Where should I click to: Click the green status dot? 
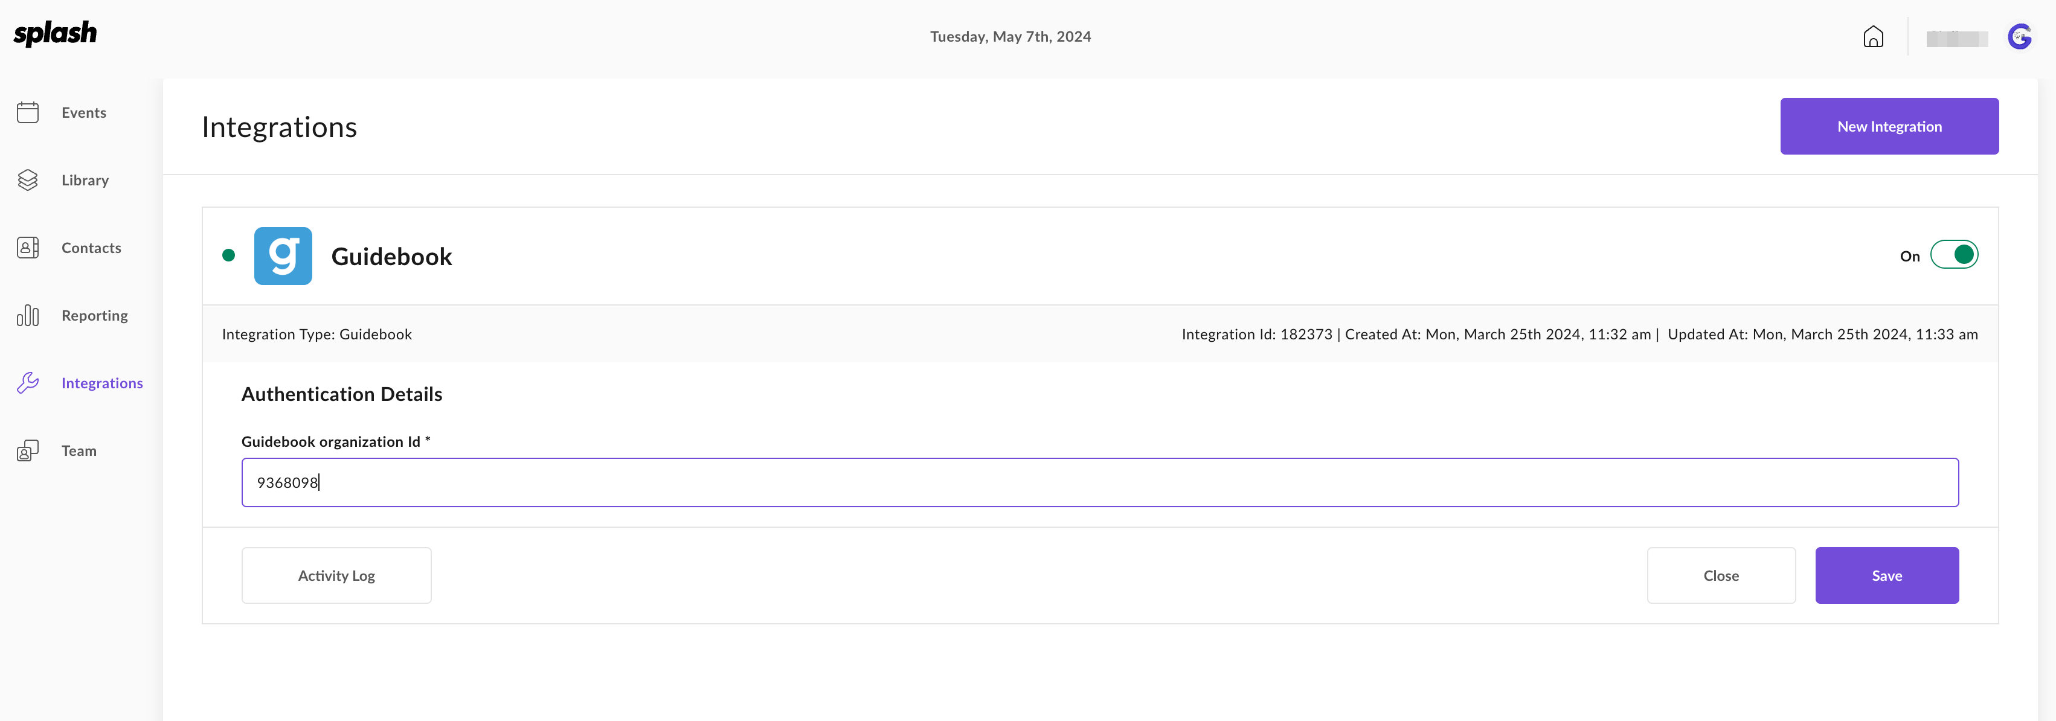(x=228, y=255)
